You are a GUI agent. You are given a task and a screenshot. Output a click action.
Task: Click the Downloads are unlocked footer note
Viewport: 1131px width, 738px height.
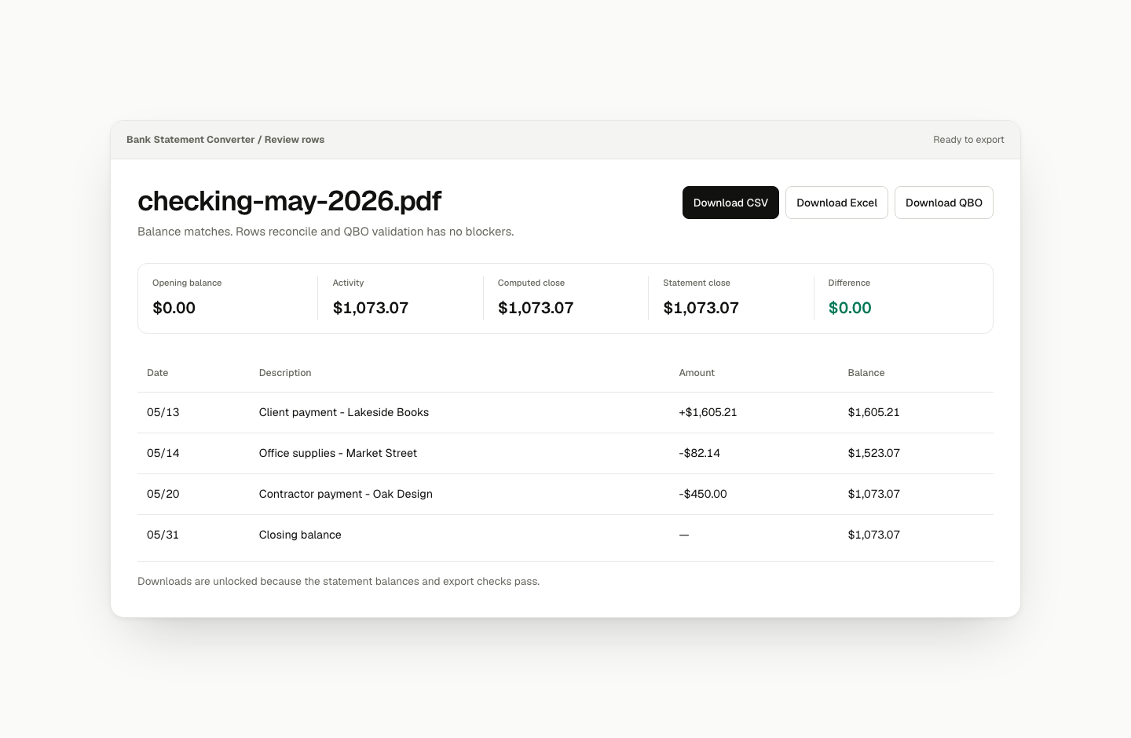tap(339, 582)
